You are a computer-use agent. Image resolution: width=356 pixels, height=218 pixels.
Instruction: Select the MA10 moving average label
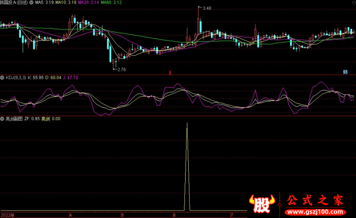tap(66, 3)
